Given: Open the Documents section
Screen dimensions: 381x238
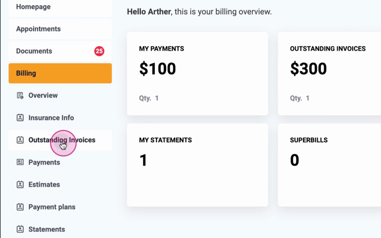Looking at the screenshot, I should (x=34, y=51).
